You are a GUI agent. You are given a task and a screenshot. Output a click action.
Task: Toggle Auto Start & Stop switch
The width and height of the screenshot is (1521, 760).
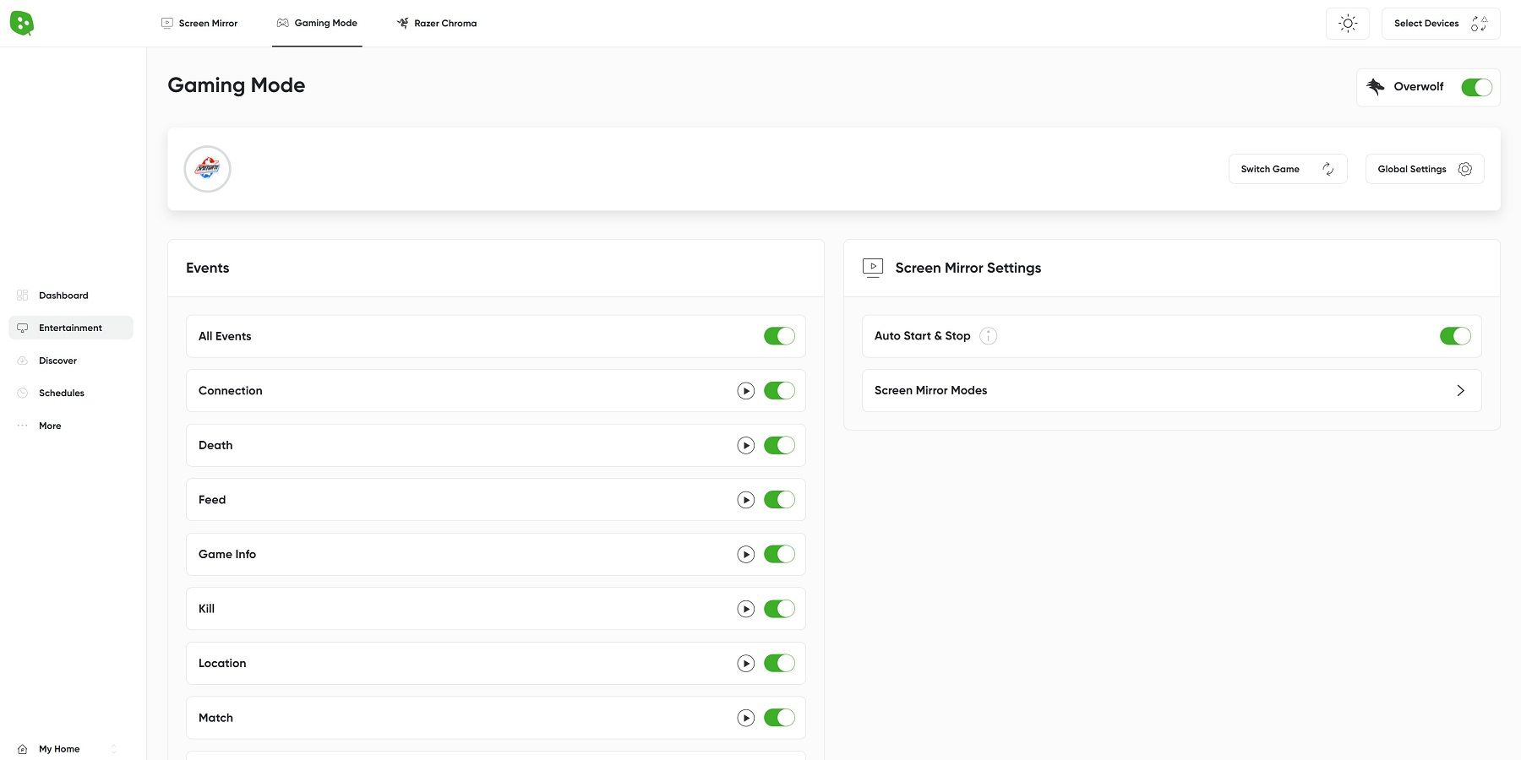coord(1455,336)
